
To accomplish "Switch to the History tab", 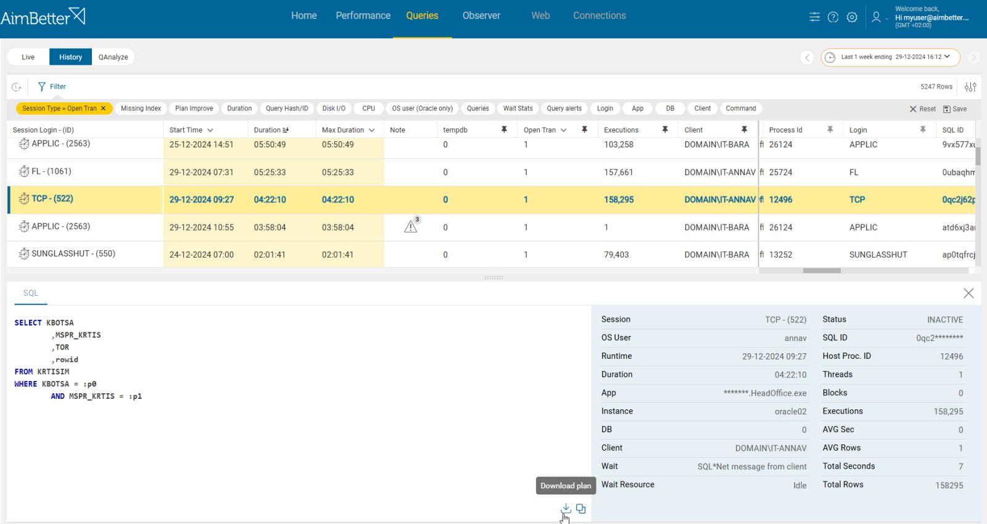I will pyautogui.click(x=71, y=57).
